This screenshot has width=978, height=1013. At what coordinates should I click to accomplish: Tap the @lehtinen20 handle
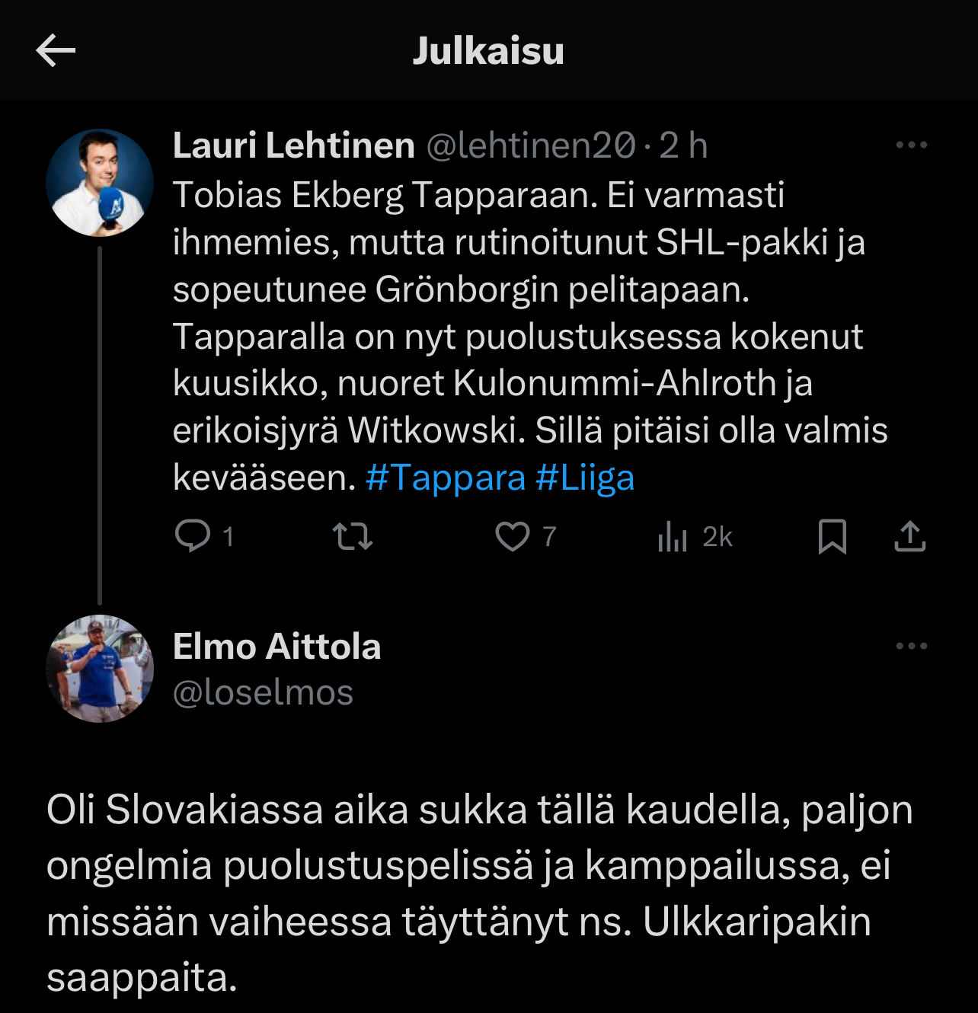click(531, 145)
